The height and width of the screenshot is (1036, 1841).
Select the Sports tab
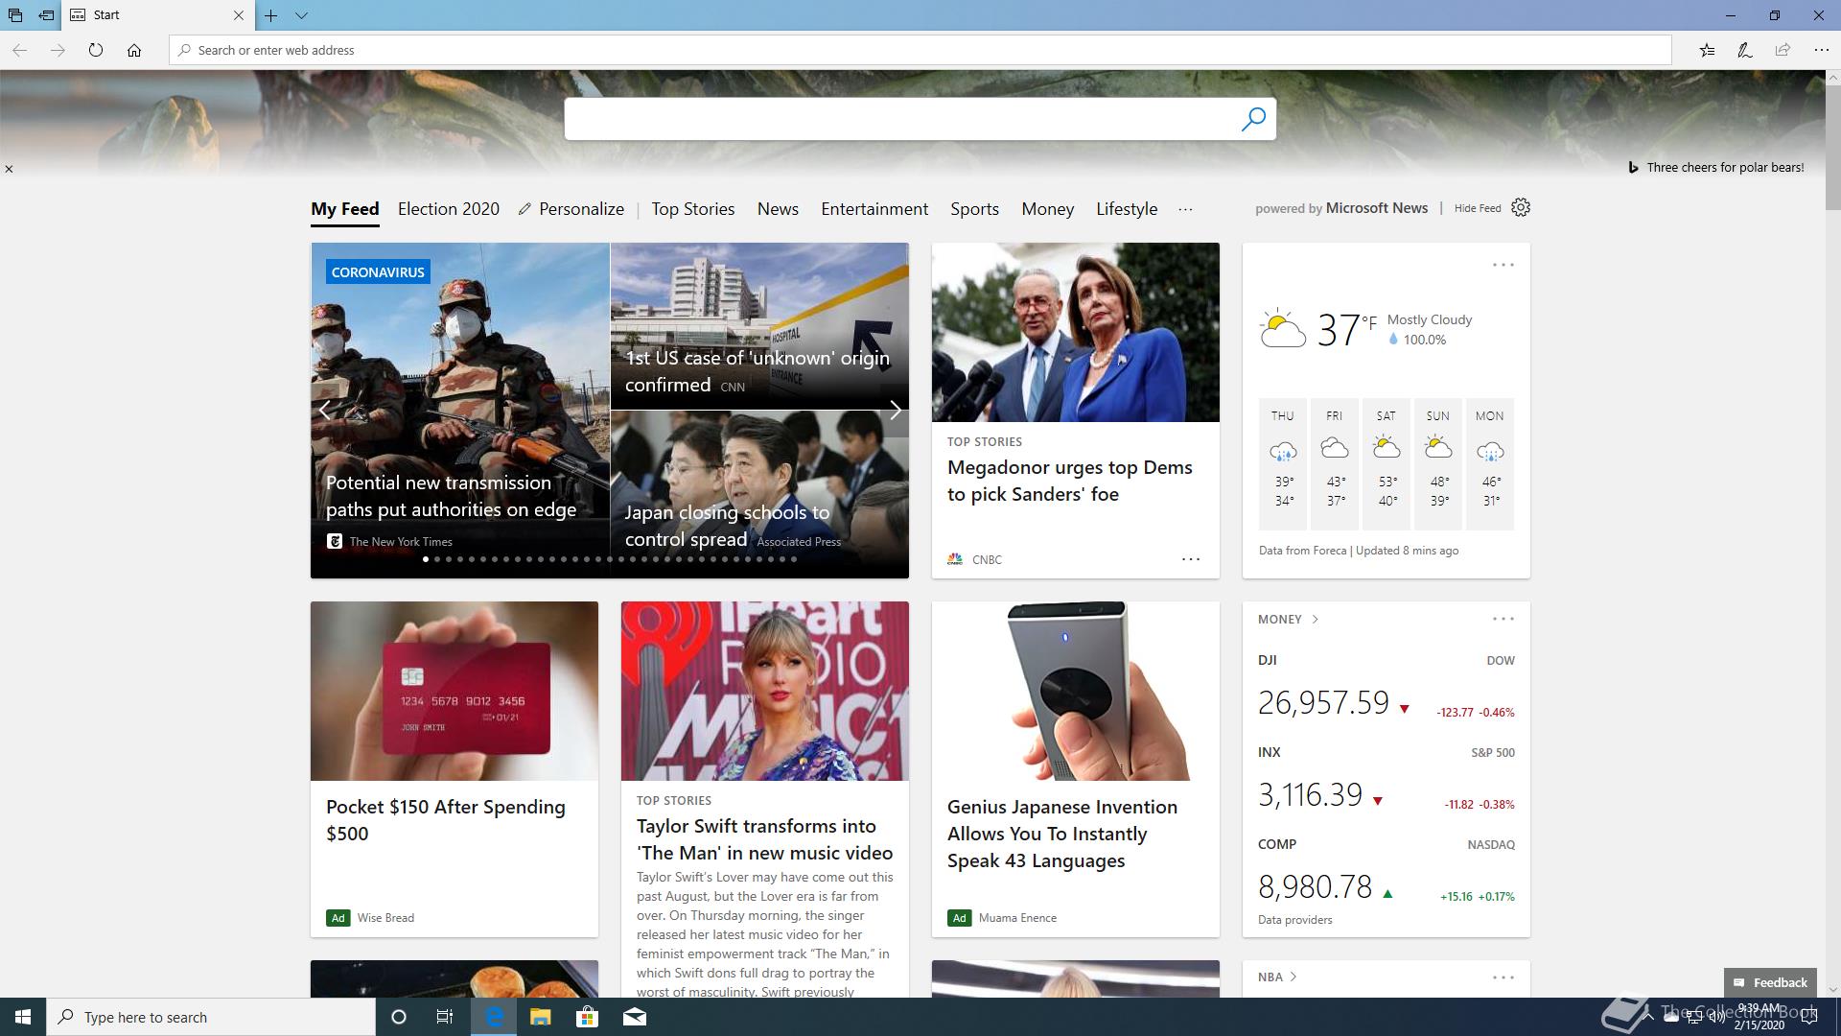pyautogui.click(x=974, y=209)
